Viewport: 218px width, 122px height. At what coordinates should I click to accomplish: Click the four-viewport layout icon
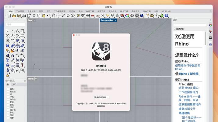[88, 16]
